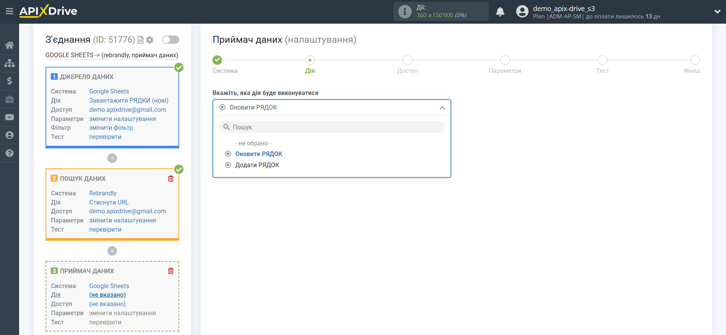
Task: Delete the ПРИЙМАЧ ДАНИХ block
Action: 171,271
